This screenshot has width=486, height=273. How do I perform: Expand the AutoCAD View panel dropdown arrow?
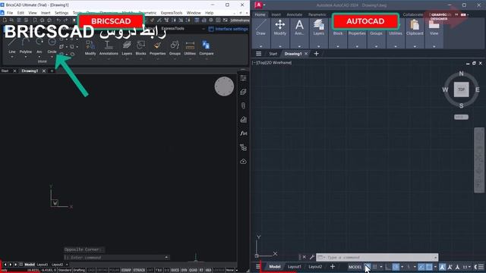tap(434, 46)
